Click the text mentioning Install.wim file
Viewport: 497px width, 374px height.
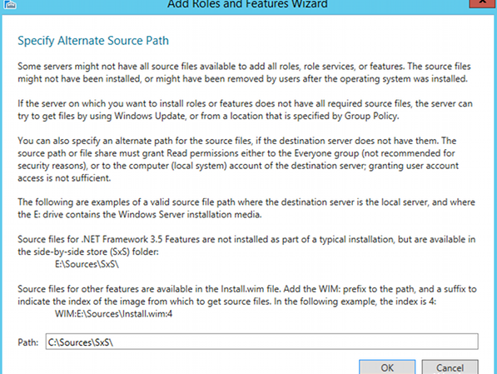pos(247,295)
